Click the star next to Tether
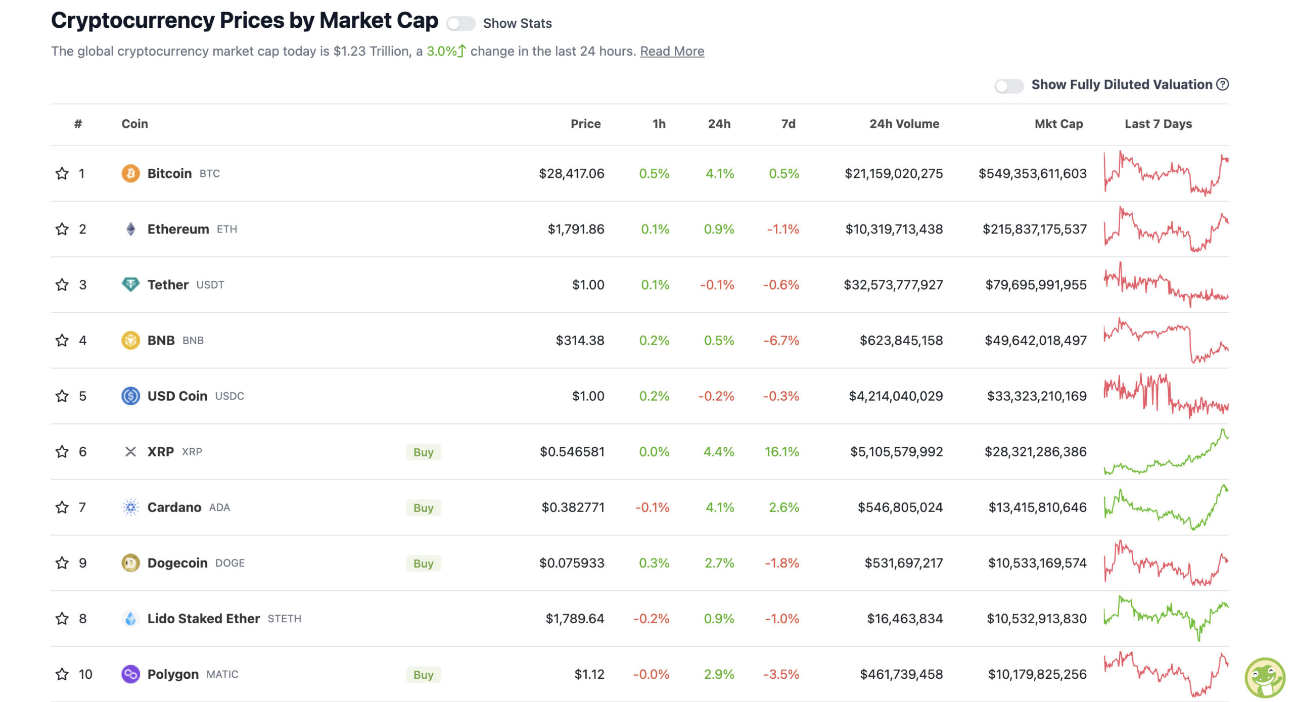Viewport: 1294px width, 702px height. [62, 285]
